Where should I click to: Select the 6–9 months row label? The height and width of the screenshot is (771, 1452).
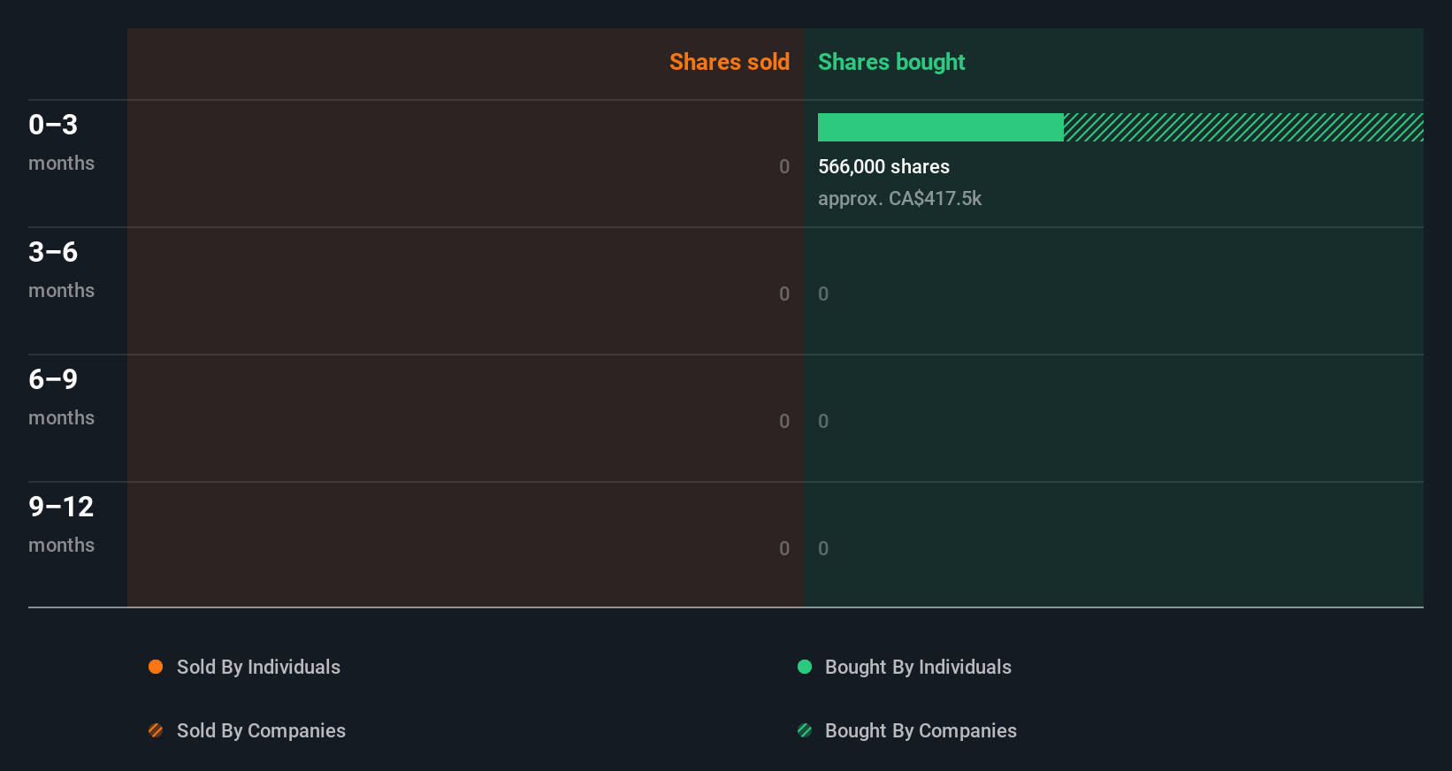(61, 396)
